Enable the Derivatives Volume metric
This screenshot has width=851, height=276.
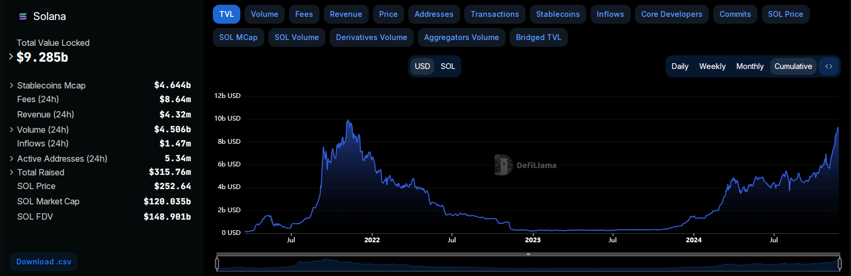pos(371,37)
